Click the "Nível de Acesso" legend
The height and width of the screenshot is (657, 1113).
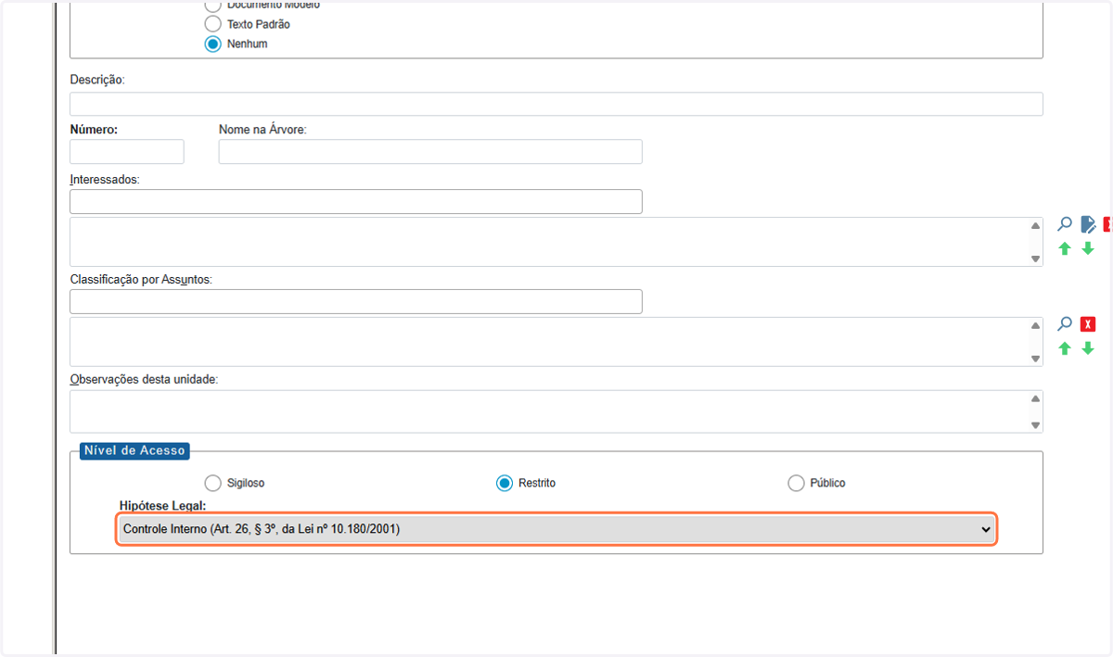pyautogui.click(x=134, y=450)
